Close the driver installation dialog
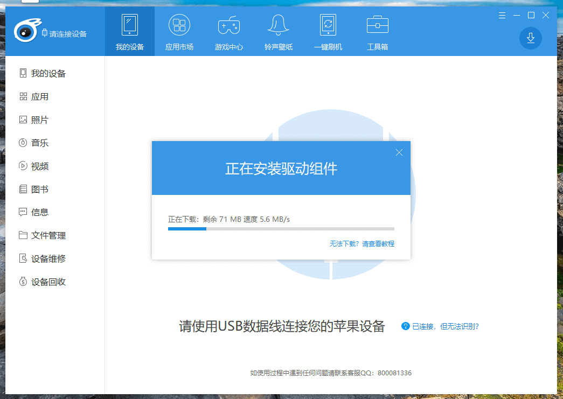563x399 pixels. 399,152
